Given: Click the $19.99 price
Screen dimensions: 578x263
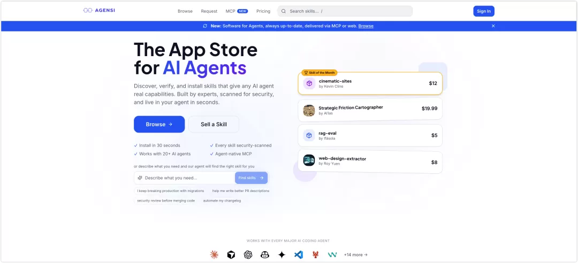Looking at the screenshot, I should pos(429,109).
